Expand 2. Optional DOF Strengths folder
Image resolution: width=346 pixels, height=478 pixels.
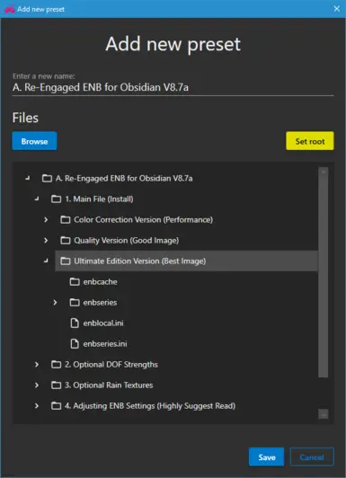[x=37, y=365]
